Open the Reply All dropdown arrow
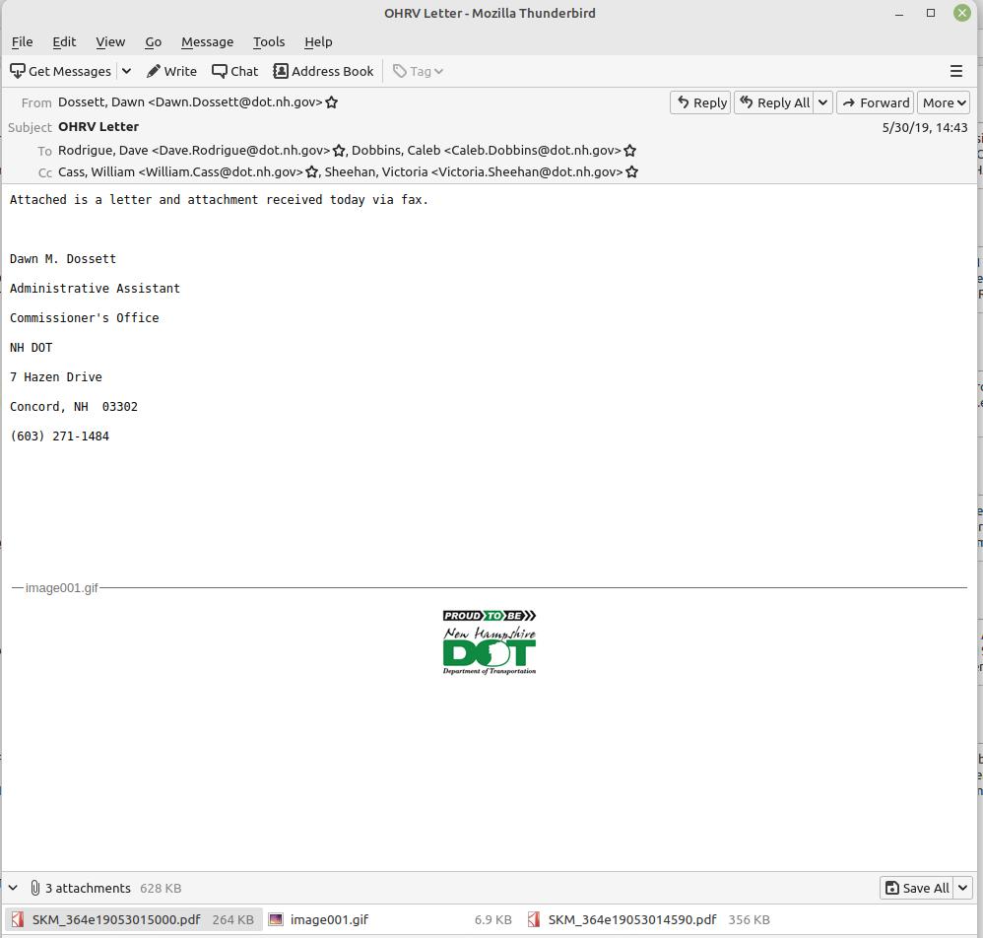Viewport: 983px width, 938px height. click(822, 102)
